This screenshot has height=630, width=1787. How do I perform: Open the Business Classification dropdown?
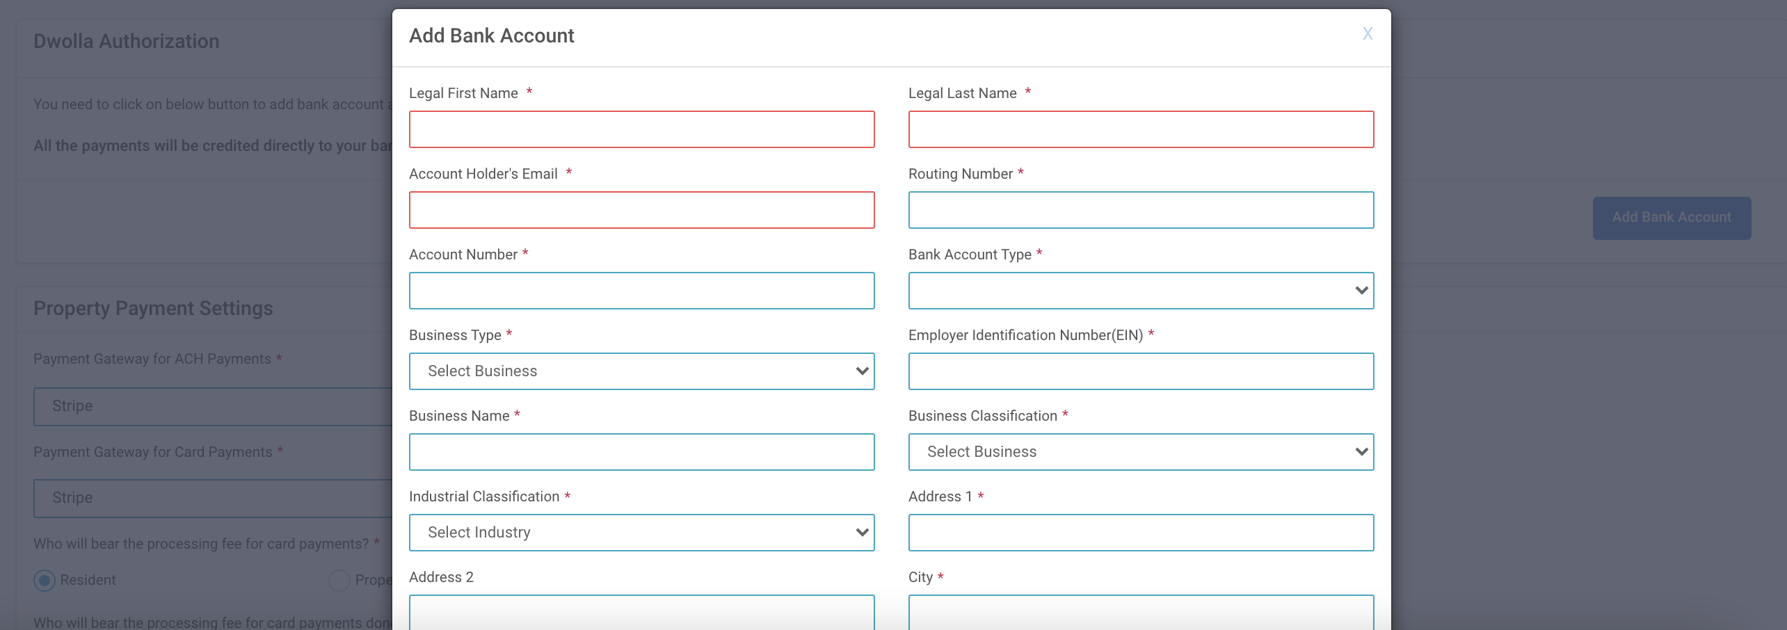point(1141,452)
